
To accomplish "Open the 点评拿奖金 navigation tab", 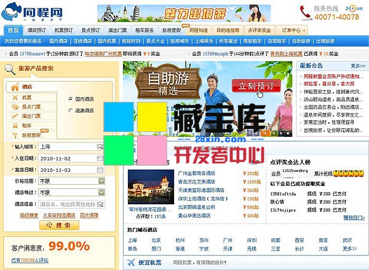I will coord(260,29).
